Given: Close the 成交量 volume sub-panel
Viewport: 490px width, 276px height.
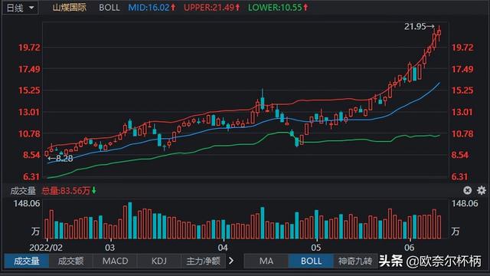Looking at the screenshot, I should coord(467,190).
